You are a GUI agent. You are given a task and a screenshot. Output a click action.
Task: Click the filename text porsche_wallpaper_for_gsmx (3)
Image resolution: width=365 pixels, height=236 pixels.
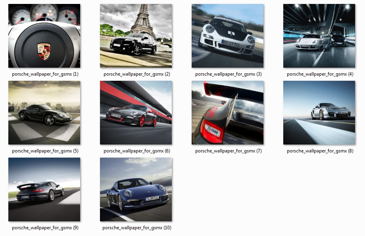click(x=229, y=74)
